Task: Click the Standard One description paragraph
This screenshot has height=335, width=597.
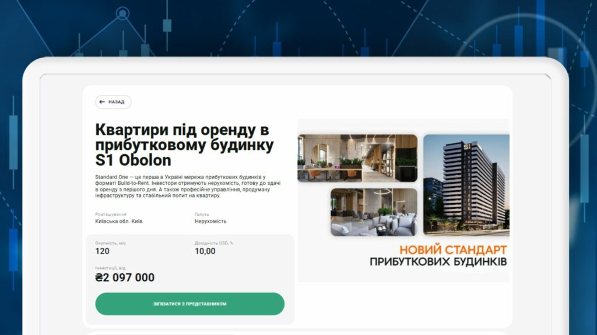Action: coord(188,186)
